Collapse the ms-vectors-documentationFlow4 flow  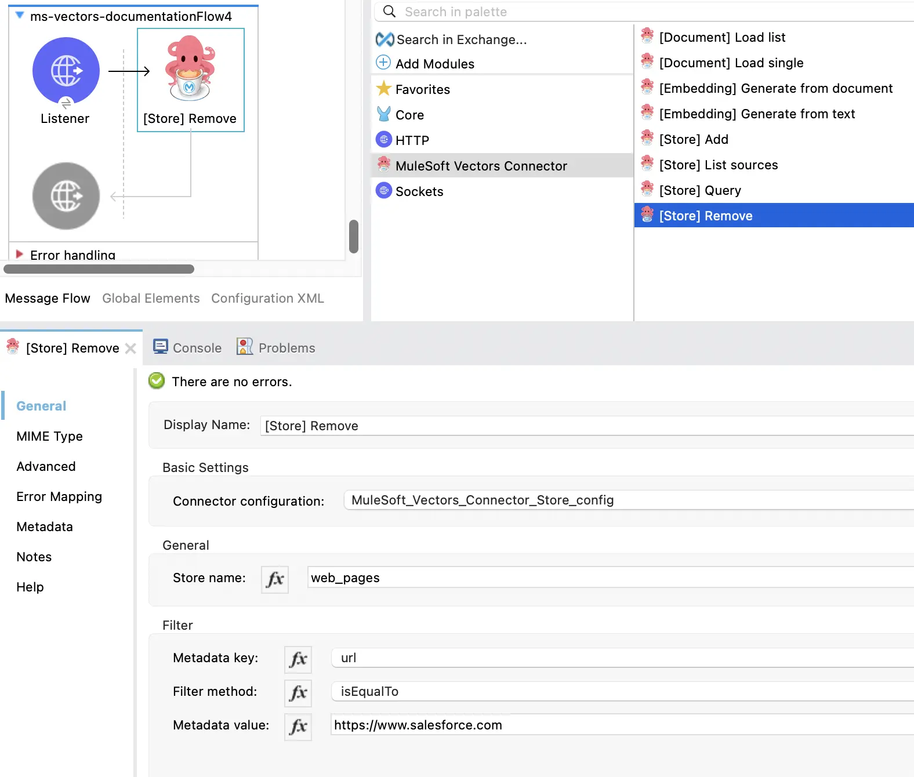coord(20,16)
